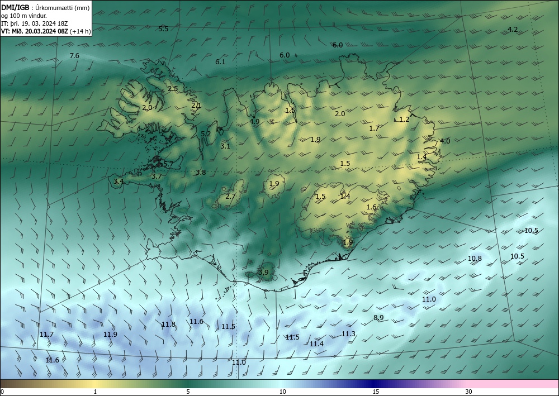Click the 11.3 value on map

click(348, 333)
